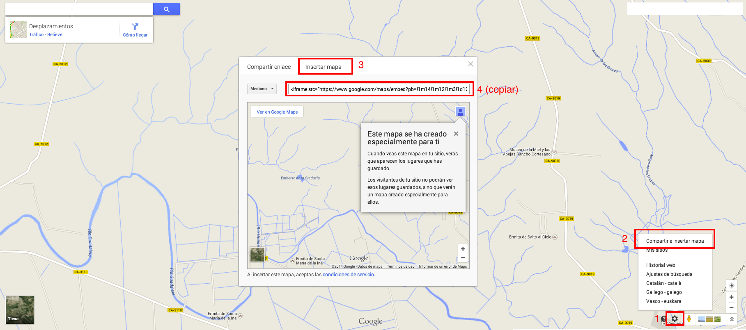Switch to the Insertar mapa tab
The height and width of the screenshot is (330, 746).
tap(324, 67)
